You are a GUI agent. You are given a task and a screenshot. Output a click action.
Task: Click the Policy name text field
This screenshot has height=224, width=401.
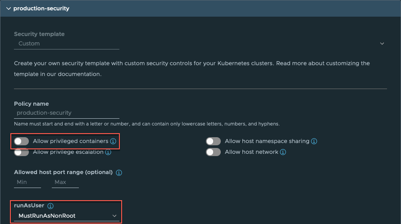[x=67, y=113]
